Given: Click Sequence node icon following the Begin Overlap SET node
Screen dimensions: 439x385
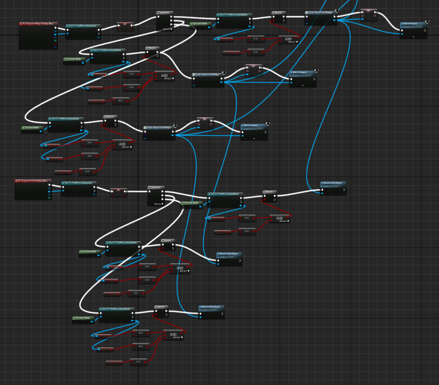Looking at the screenshot, I should pyautogui.click(x=158, y=12).
